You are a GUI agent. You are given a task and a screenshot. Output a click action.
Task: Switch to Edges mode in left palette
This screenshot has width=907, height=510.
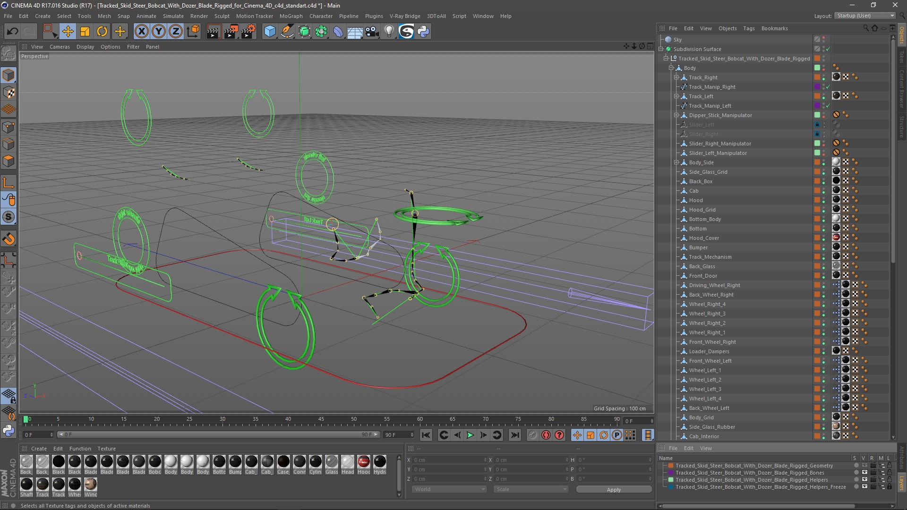point(9,144)
